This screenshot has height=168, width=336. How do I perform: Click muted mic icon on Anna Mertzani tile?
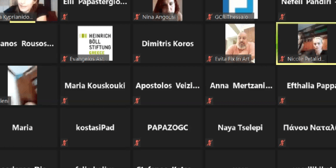209,101
